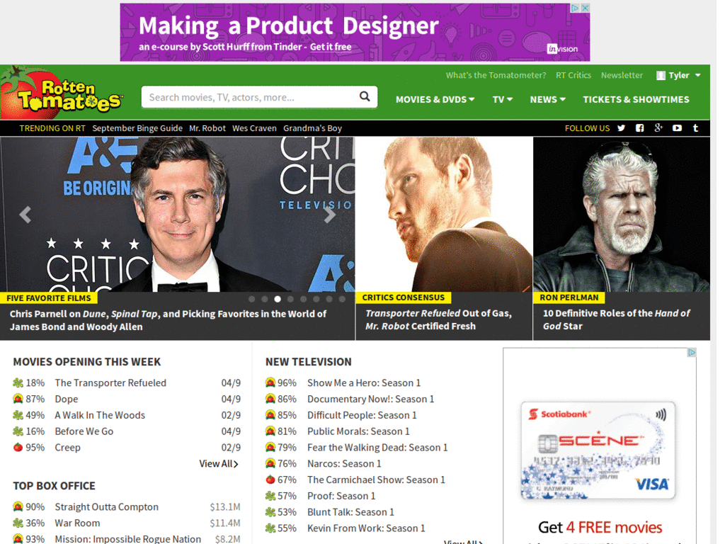725x544 pixels.
Task: Open Transporter Refueled Critics Consensus story
Action: click(438, 319)
